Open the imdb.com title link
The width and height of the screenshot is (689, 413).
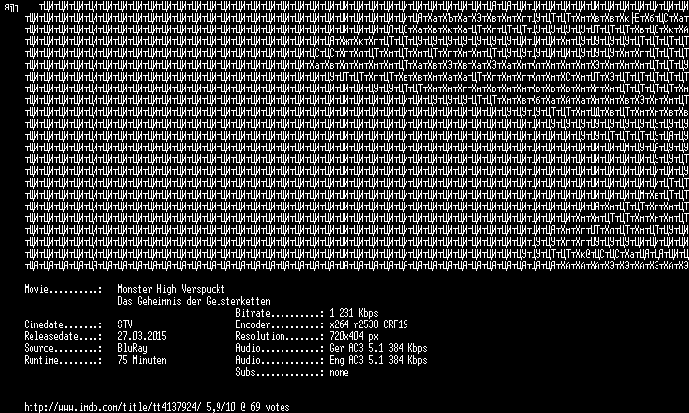[113, 407]
